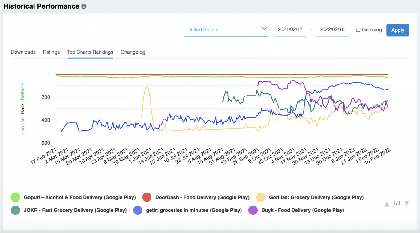Click the country dropdown chevron arrow

(x=265, y=29)
